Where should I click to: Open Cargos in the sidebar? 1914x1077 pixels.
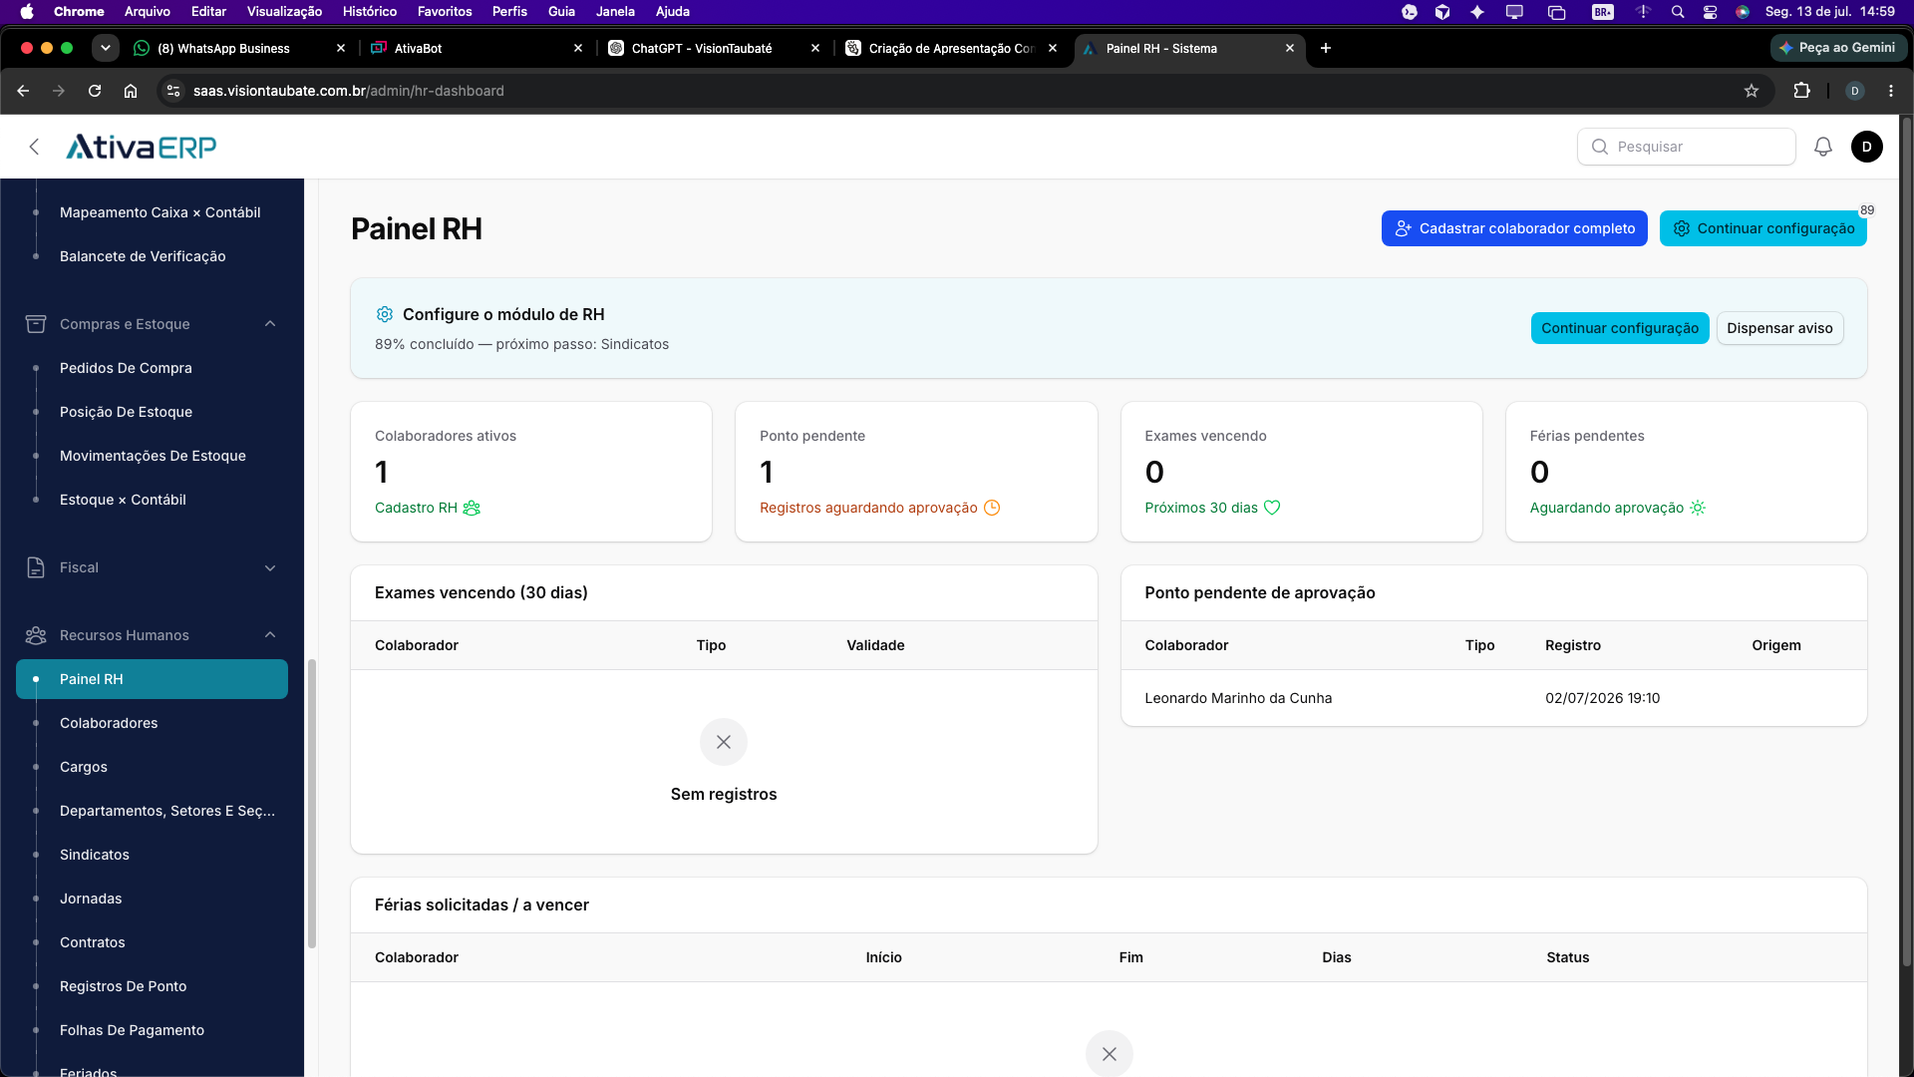[x=152, y=767]
